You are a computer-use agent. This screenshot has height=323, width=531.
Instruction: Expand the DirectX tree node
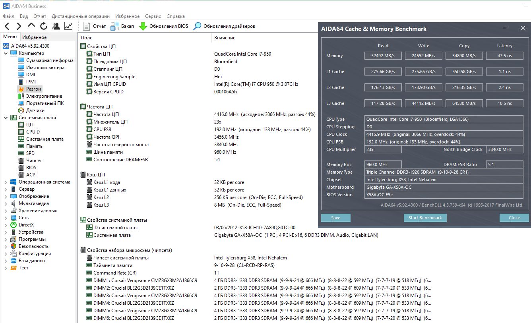click(x=6, y=225)
